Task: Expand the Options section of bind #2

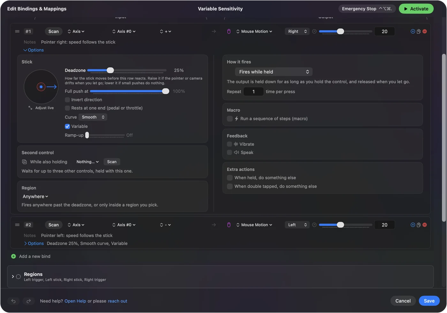Action: [x=34, y=243]
